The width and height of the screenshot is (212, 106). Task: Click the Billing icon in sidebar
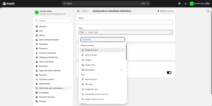(x=37, y=35)
